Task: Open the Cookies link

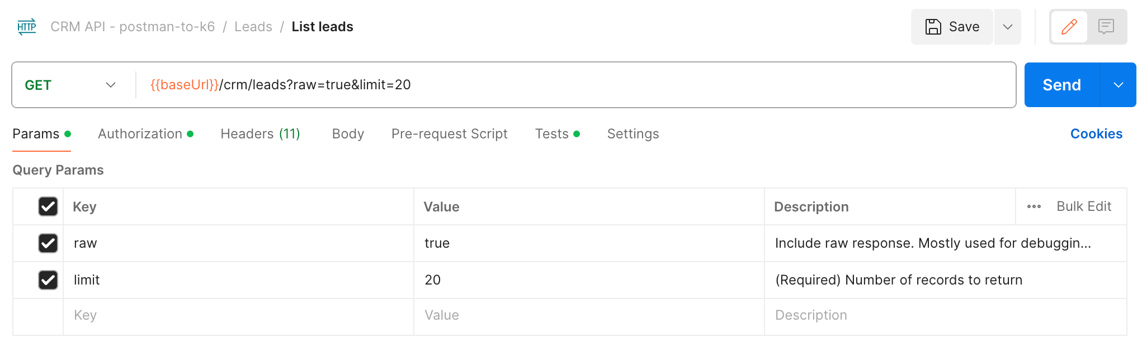Action: click(1096, 134)
